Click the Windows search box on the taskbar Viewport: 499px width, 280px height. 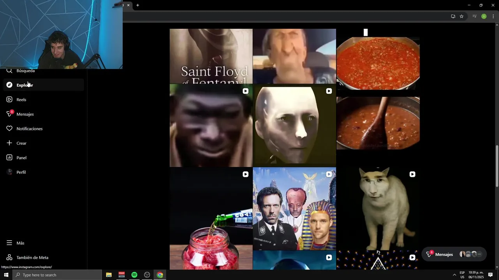click(x=57, y=275)
